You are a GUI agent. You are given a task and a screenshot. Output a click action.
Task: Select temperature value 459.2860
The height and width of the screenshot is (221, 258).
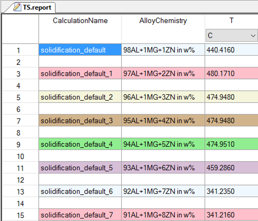click(231, 168)
